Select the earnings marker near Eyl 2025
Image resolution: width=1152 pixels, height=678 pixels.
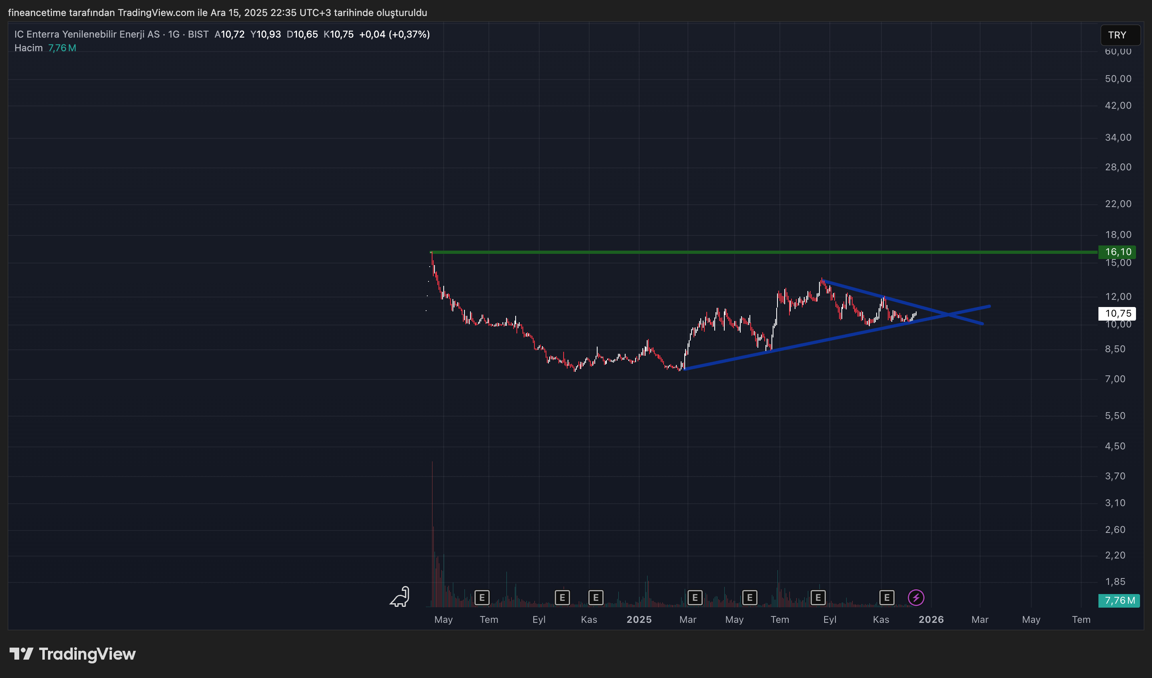coord(818,597)
